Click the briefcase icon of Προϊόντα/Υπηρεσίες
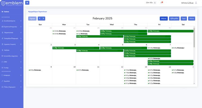The width and height of the screenshot is (202, 108). [3, 27]
